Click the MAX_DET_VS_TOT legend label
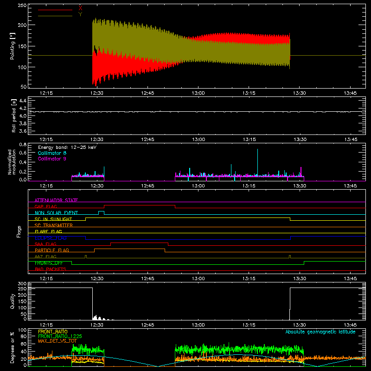 tap(58, 341)
